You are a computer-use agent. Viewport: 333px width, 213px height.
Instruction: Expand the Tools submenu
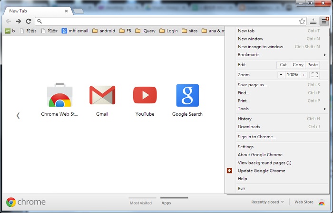[x=282, y=109]
